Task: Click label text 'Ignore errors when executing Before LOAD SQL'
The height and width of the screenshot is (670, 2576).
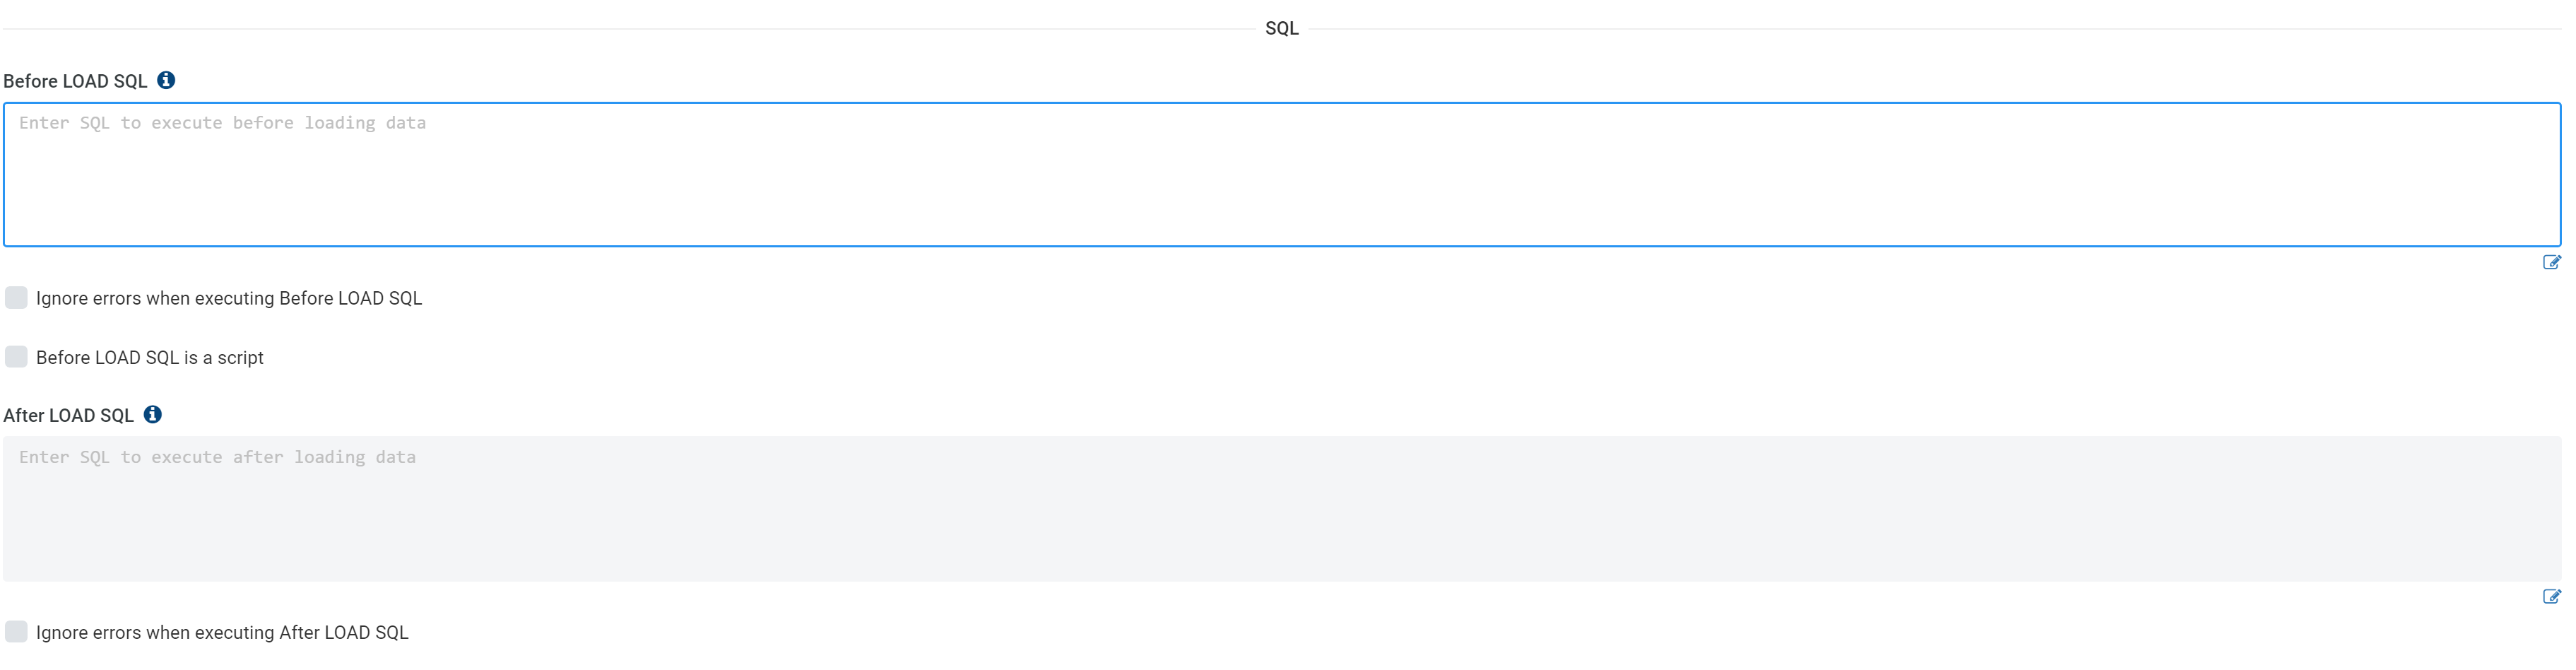Action: click(x=229, y=298)
